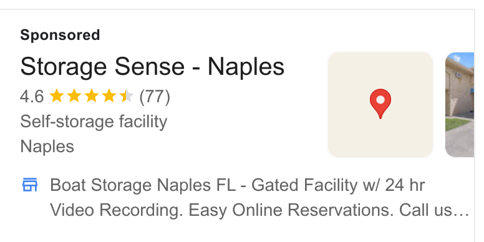484x242 pixels.
Task: Click the Self-storage facility category text
Action: [x=94, y=121]
